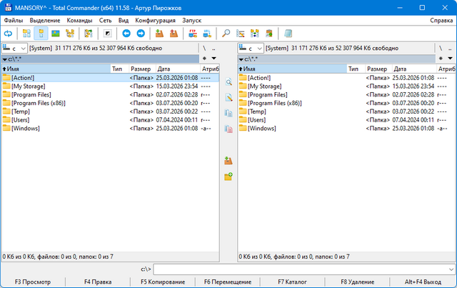This screenshot has width=457, height=288.
Task: Click the view file icon in middle bar
Action: (x=228, y=82)
